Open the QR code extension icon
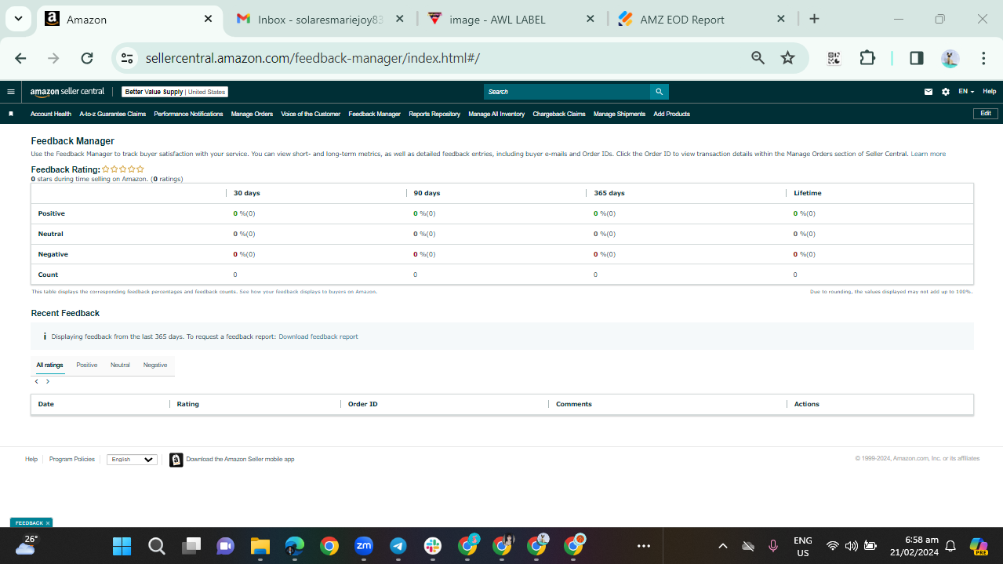This screenshot has height=564, width=1003. pos(834,58)
